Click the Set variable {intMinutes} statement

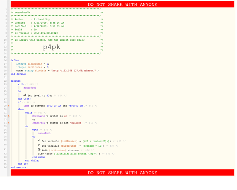(x=76, y=141)
